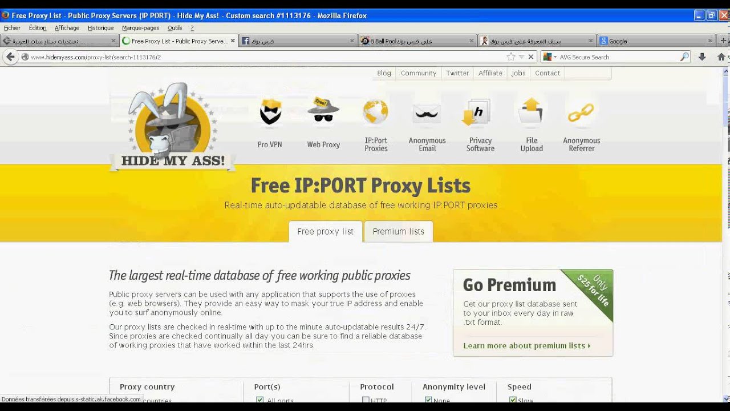Open the ? help menu
Viewport: 730px width, 411px height.
pyautogui.click(x=192, y=27)
